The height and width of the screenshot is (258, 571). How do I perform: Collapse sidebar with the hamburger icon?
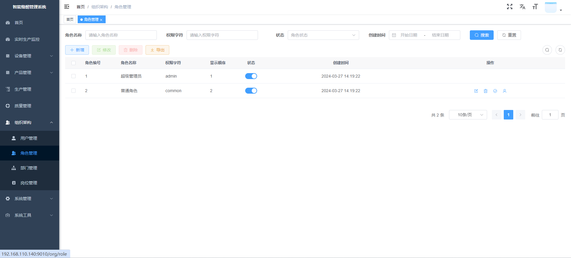[x=67, y=7]
